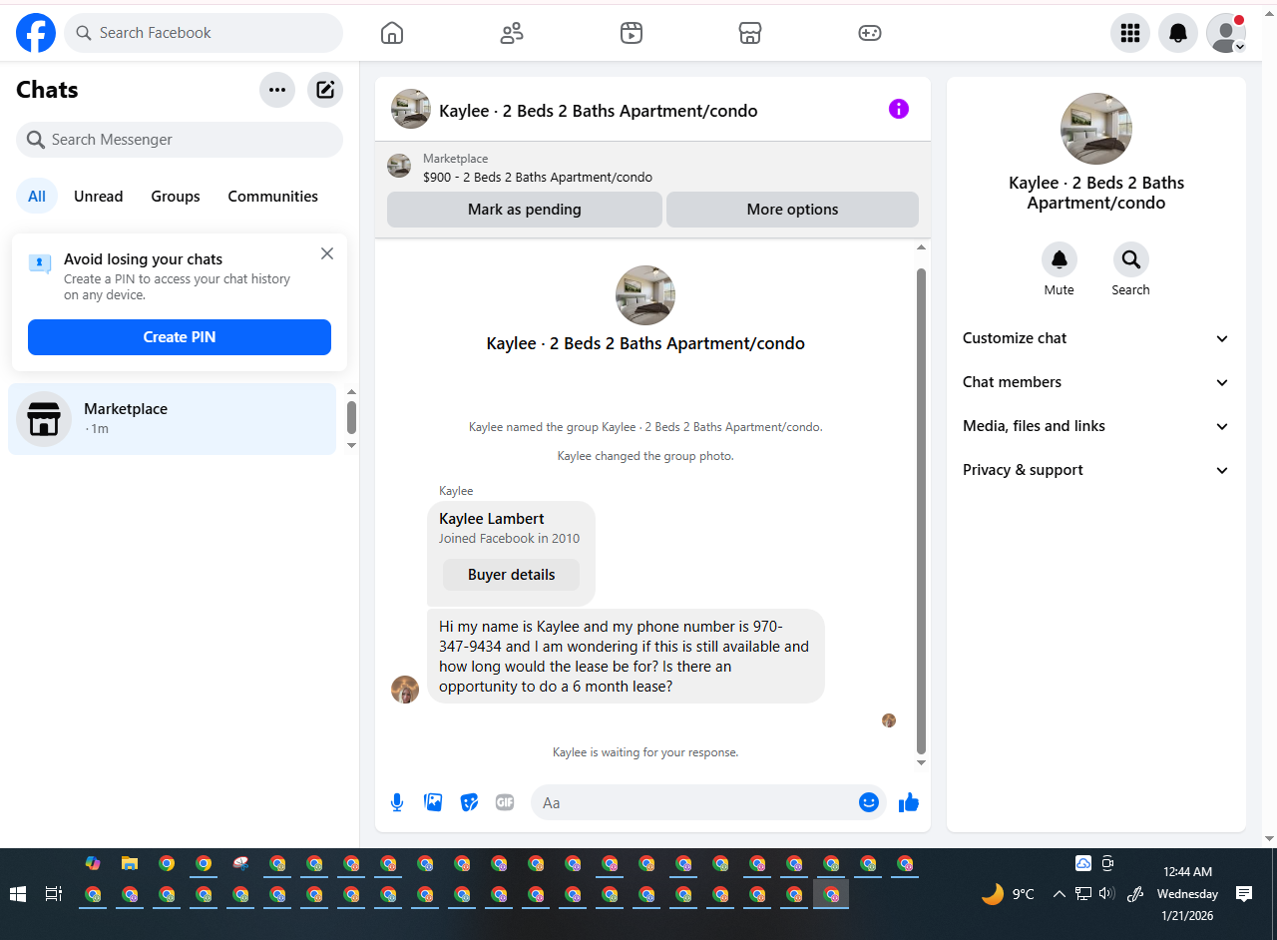
Task: Open More options for the listing
Action: click(x=793, y=210)
